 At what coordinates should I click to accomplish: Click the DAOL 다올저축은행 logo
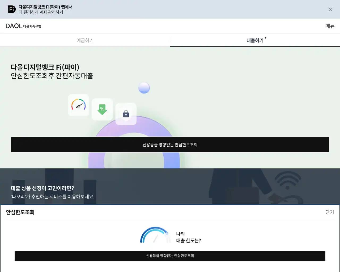23,26
